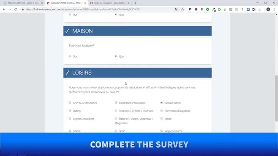Click the padlock site info icon
Viewport: 278px width, 156px height.
pos(23,10)
